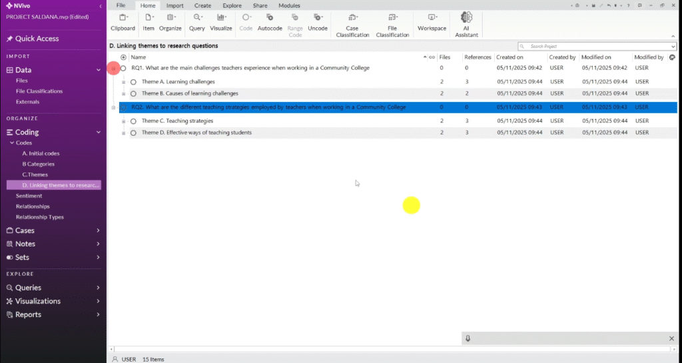Go to Quick Access in sidebar
Screen dimensions: 682x363
[37, 39]
